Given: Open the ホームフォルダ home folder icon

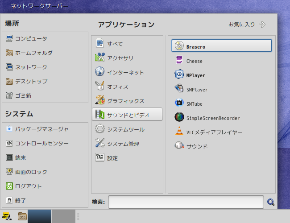Looking at the screenshot, I should click(9, 53).
